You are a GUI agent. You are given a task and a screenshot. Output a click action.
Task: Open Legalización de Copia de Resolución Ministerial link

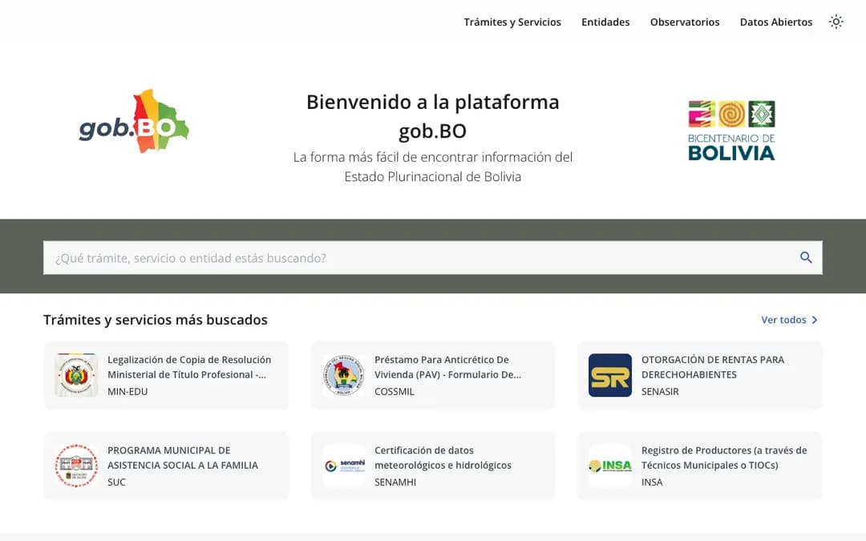click(x=189, y=367)
